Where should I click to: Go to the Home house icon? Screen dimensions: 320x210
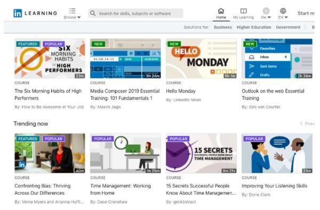click(x=221, y=11)
